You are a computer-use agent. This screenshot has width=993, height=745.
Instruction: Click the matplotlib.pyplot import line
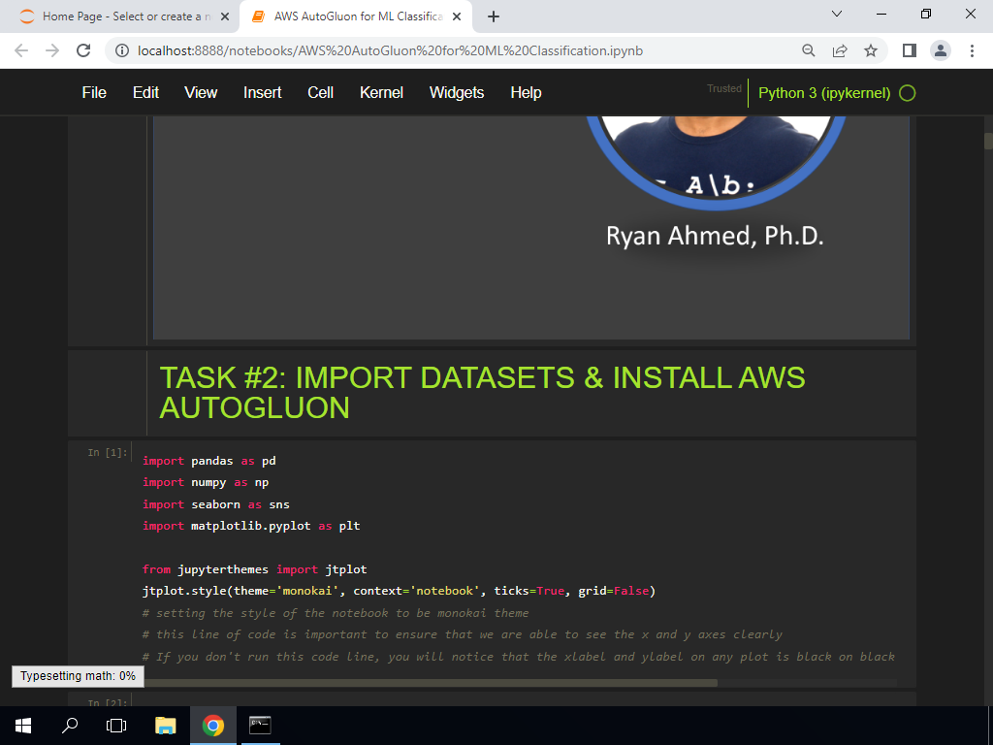[251, 526]
